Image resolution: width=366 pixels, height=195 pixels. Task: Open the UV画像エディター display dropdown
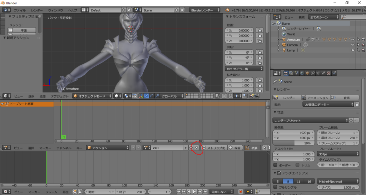click(328, 105)
